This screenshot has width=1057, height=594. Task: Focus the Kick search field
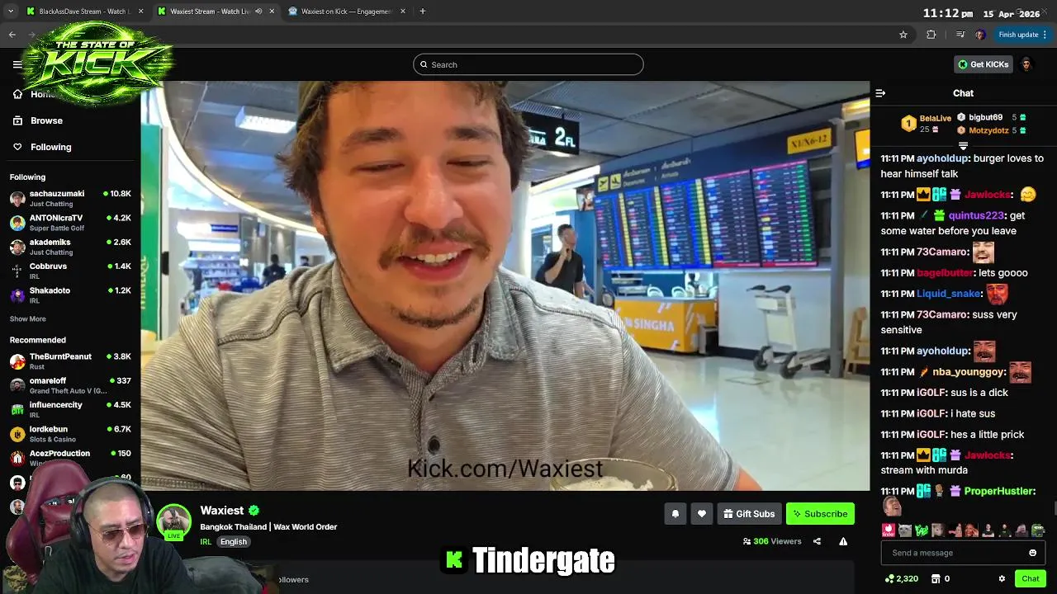tap(528, 64)
